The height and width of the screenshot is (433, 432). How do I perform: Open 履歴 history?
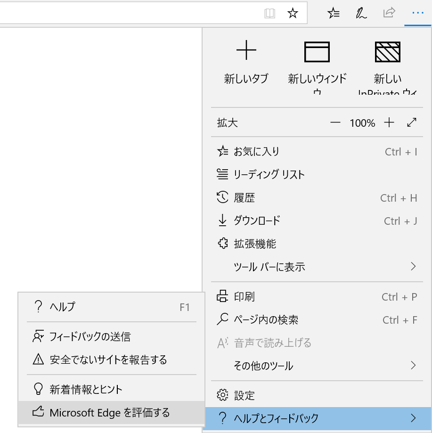[317, 198]
